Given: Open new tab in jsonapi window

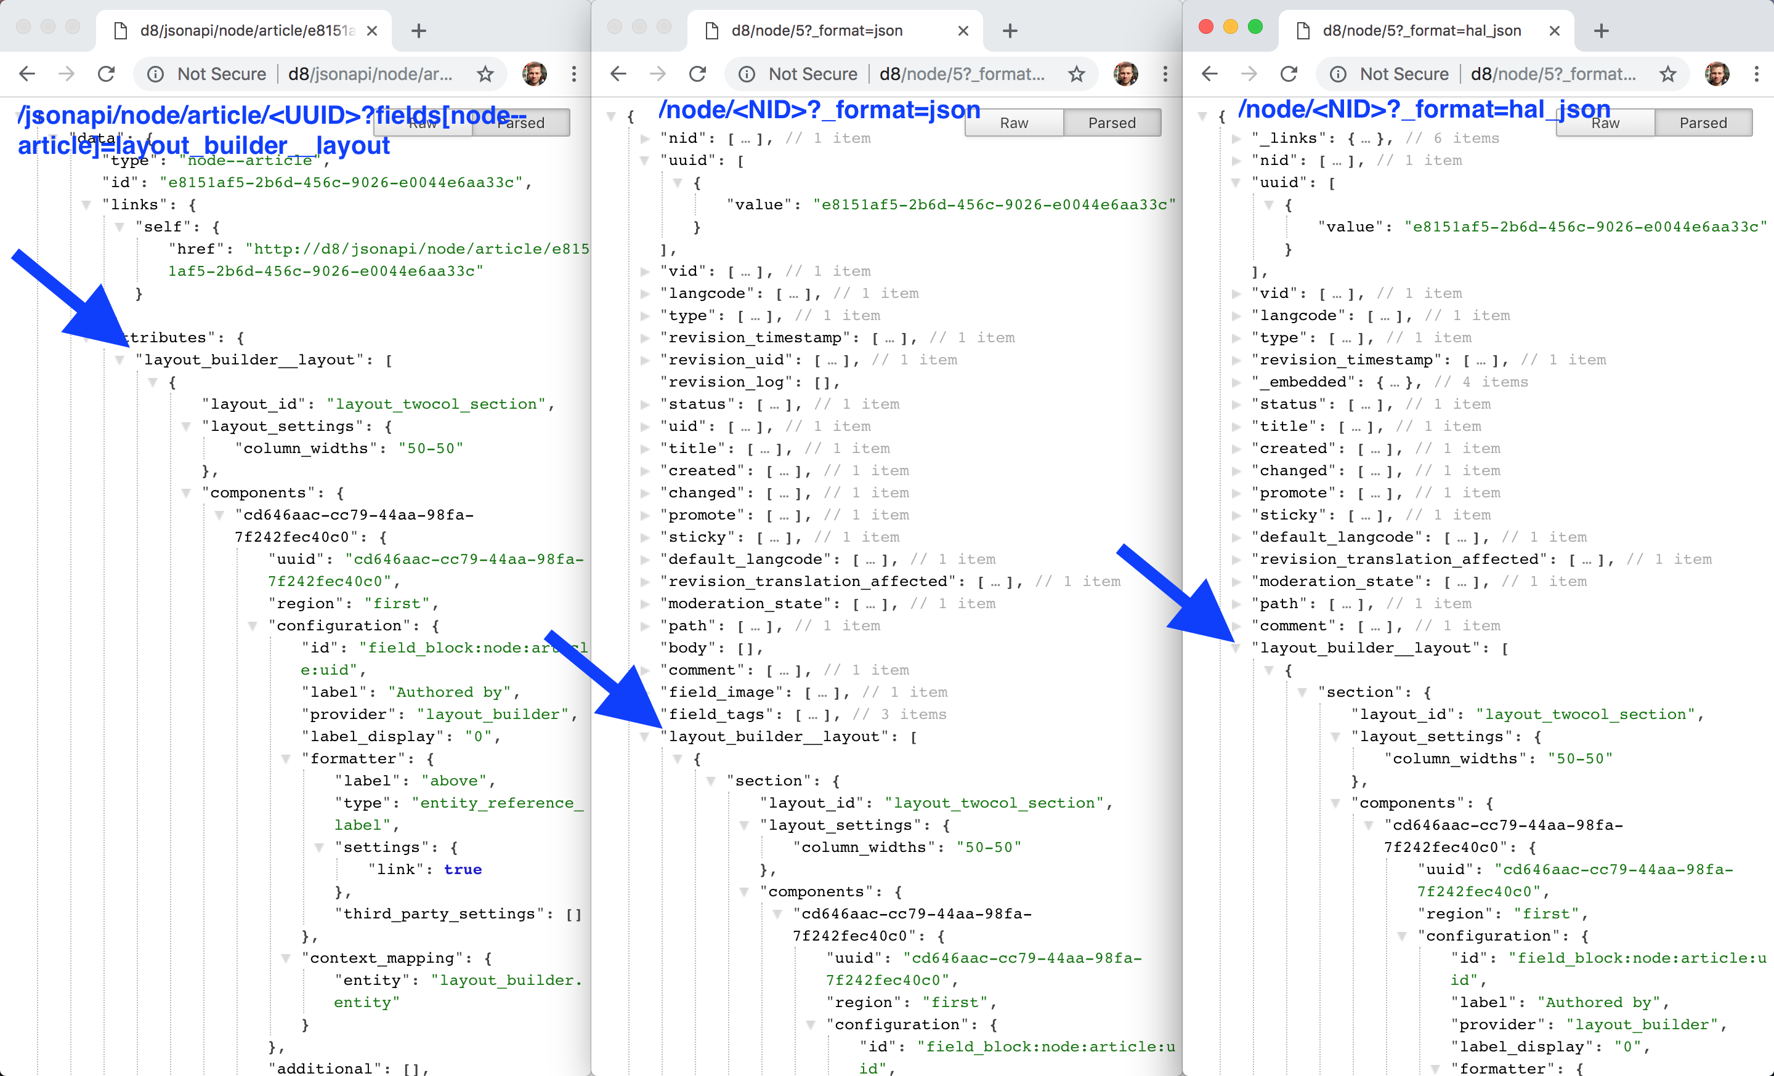Looking at the screenshot, I should click(418, 31).
